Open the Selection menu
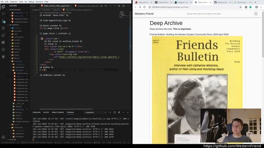 pyautogui.click(x=14, y=2)
